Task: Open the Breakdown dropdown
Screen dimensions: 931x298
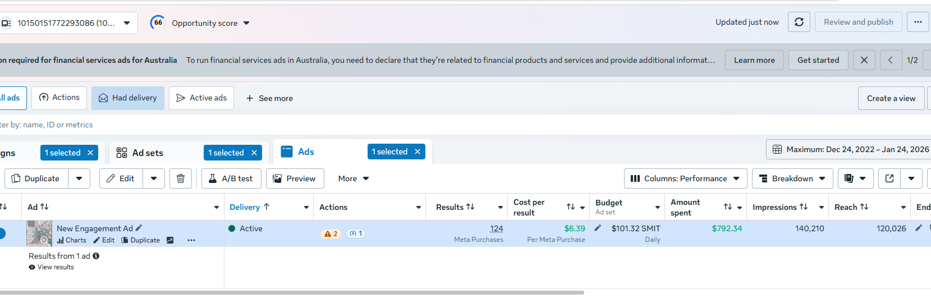Action: point(792,178)
